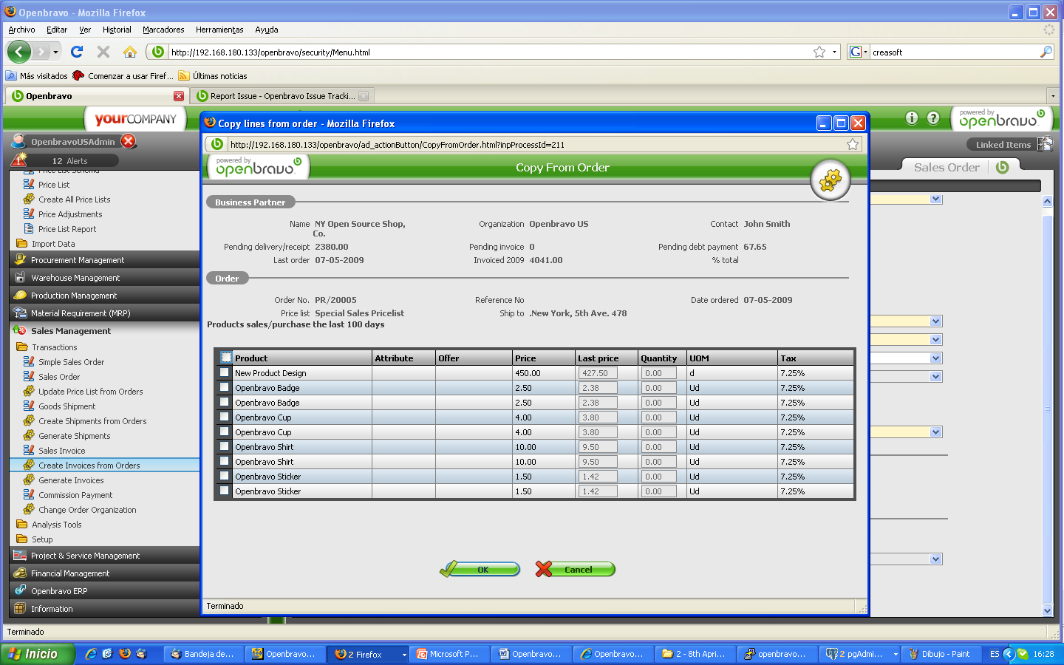Bookmark popup page with the star icon
1064x665 pixels.
coord(853,144)
